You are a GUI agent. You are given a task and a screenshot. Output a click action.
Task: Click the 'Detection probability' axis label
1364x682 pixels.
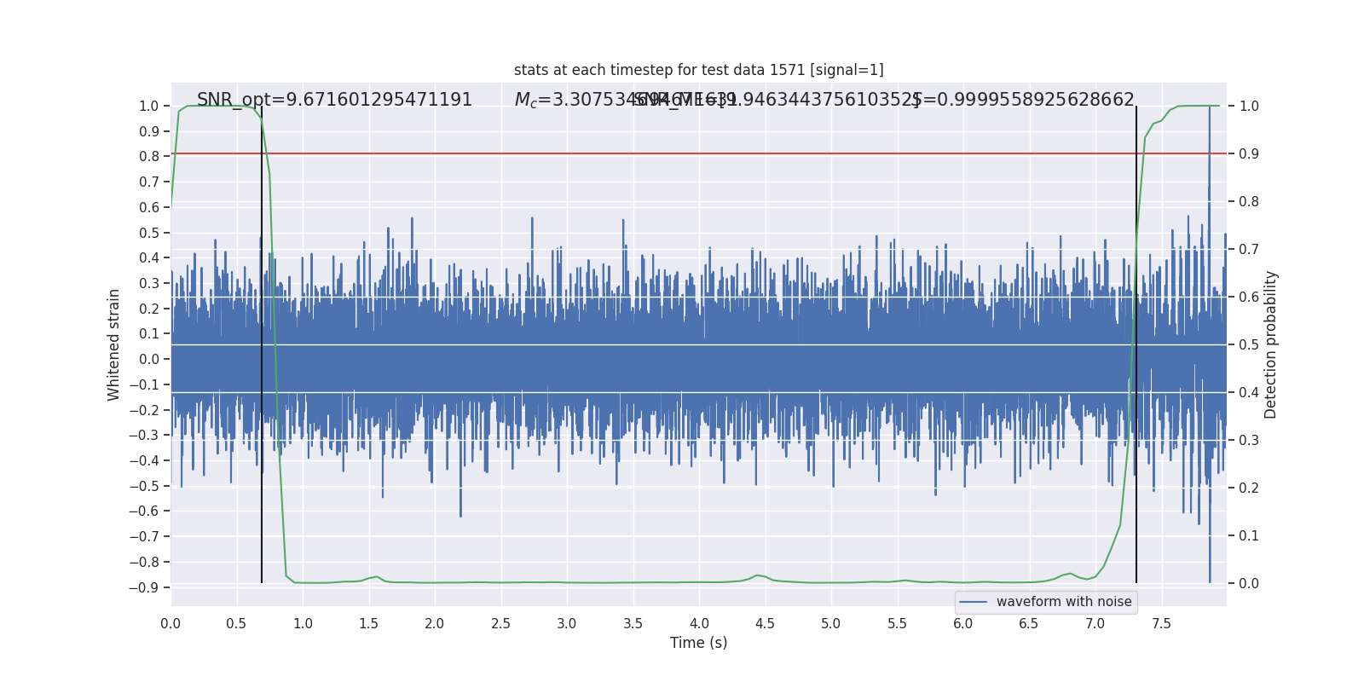pos(1271,344)
